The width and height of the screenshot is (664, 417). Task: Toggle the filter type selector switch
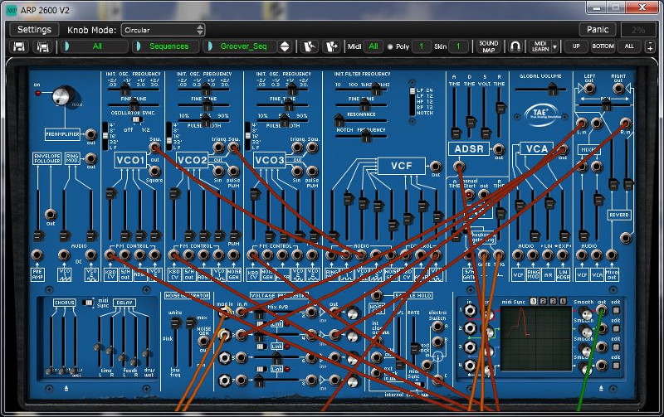[x=412, y=101]
